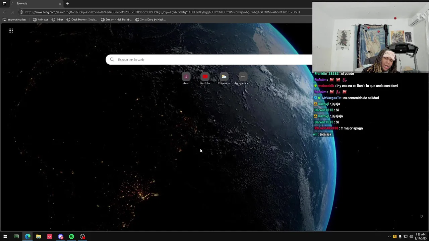Open the YouTube quick link tile

205,79
